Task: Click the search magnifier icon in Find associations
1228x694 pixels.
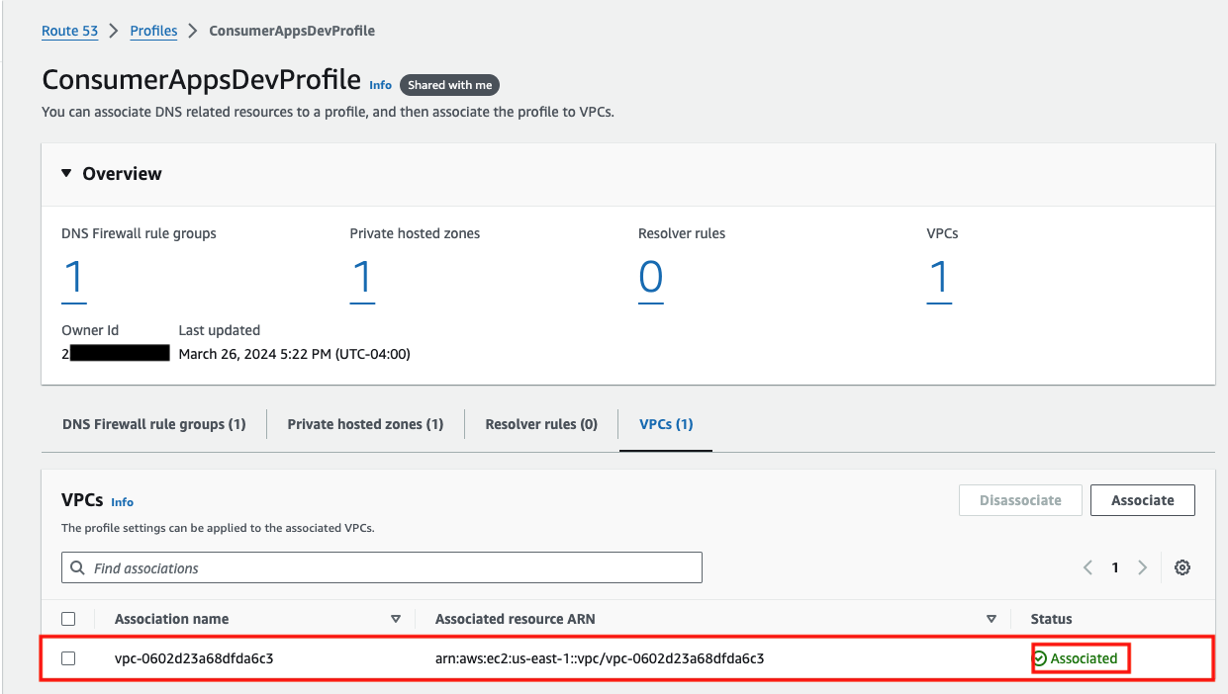Action: [x=78, y=568]
